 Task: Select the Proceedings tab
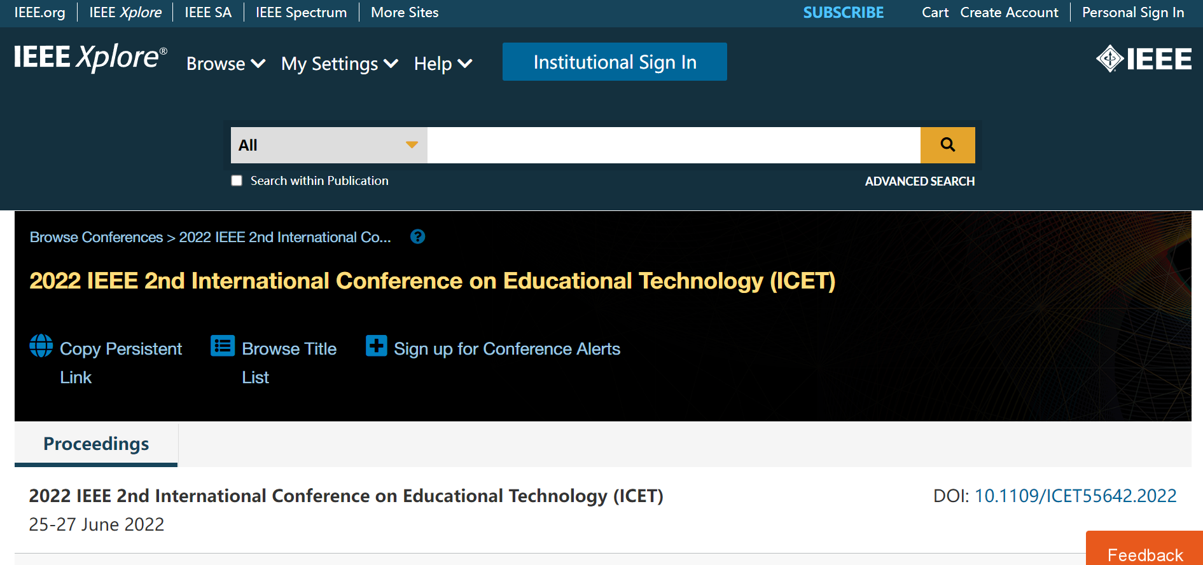click(x=96, y=444)
